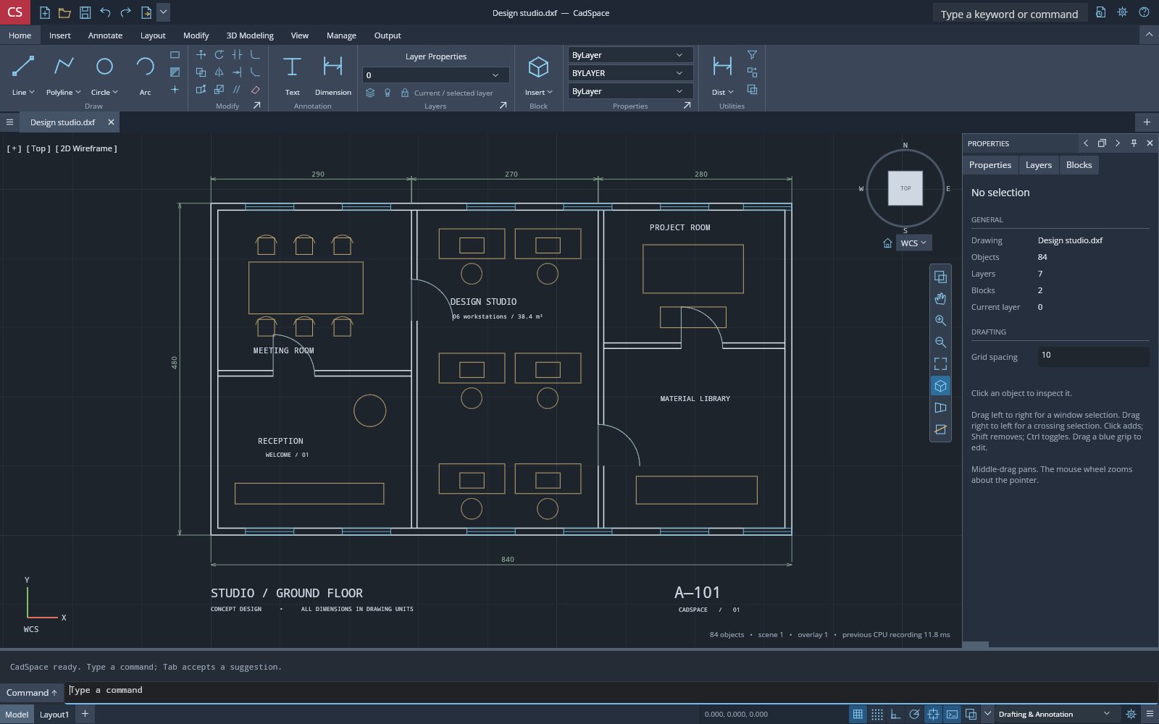Click into the Grid spacing field
The width and height of the screenshot is (1159, 724).
tap(1093, 355)
